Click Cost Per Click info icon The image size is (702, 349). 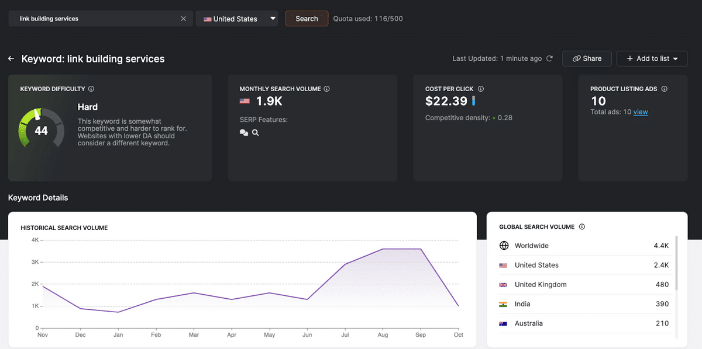pyautogui.click(x=480, y=89)
